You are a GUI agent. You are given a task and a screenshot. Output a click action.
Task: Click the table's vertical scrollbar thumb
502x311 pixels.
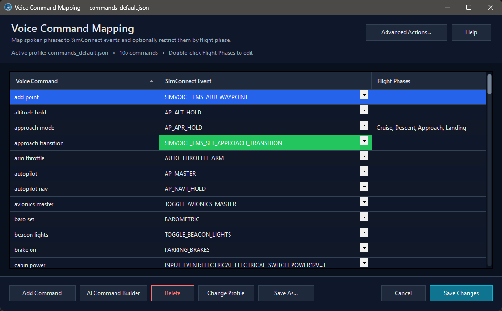(489, 84)
